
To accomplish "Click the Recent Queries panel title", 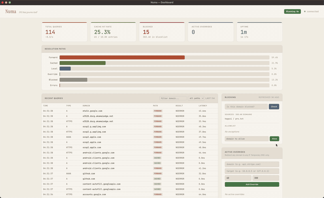I will coord(54,98).
